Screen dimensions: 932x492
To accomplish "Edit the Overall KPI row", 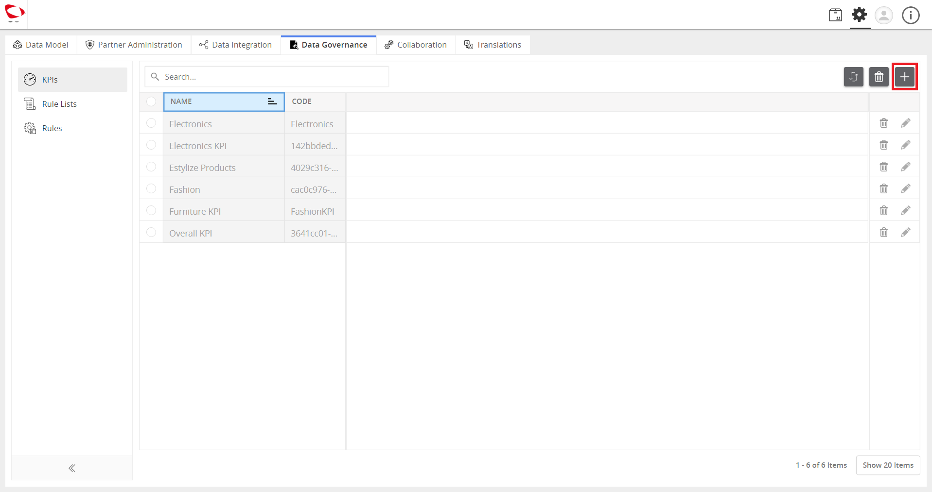I will 905,232.
